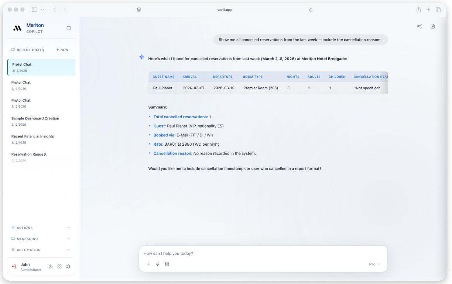The image size is (452, 284).
Task: Select the *Not specified* cell
Action: 367,88
